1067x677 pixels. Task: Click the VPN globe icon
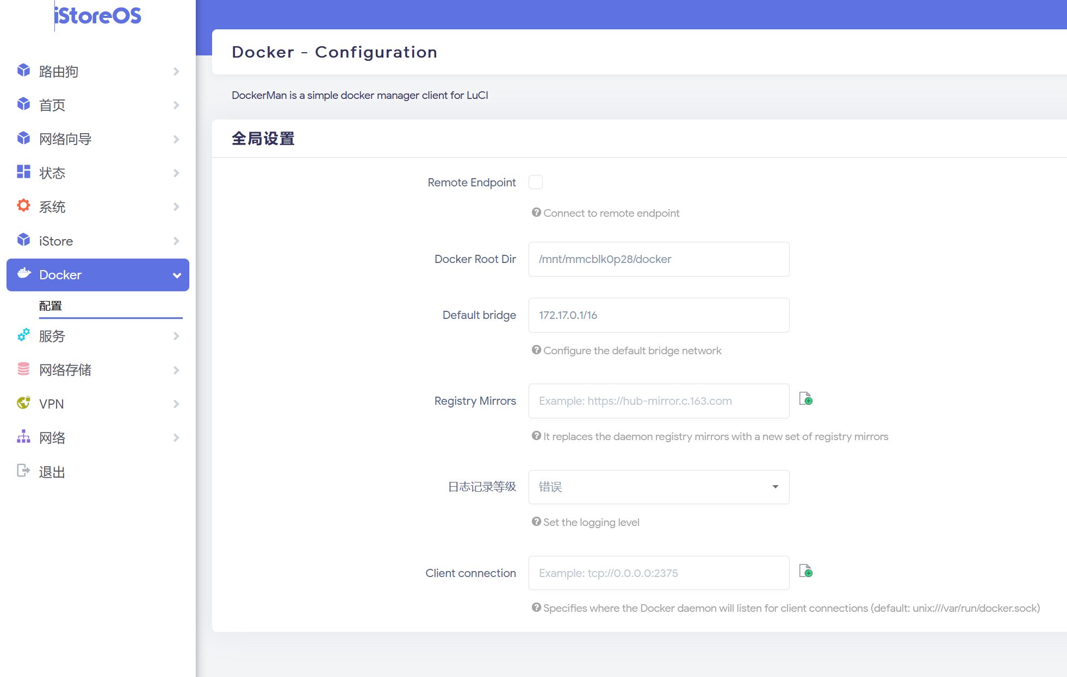pos(23,403)
